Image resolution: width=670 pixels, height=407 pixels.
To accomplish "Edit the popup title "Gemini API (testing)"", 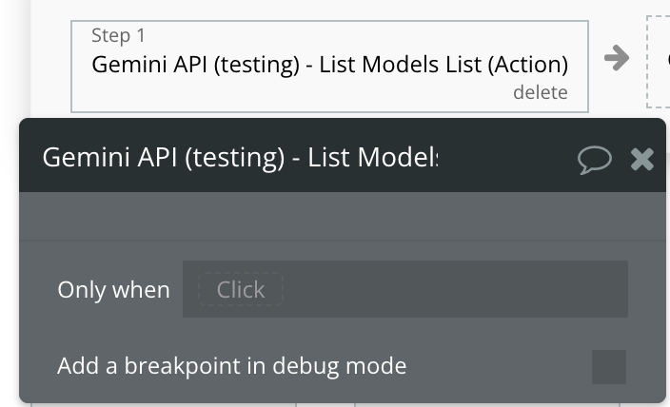I will pyautogui.click(x=162, y=158).
